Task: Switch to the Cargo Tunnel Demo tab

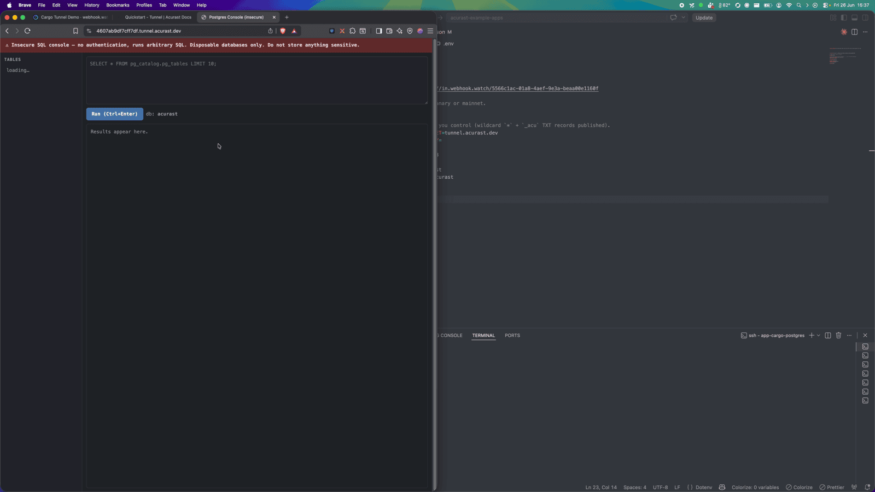Action: click(71, 17)
